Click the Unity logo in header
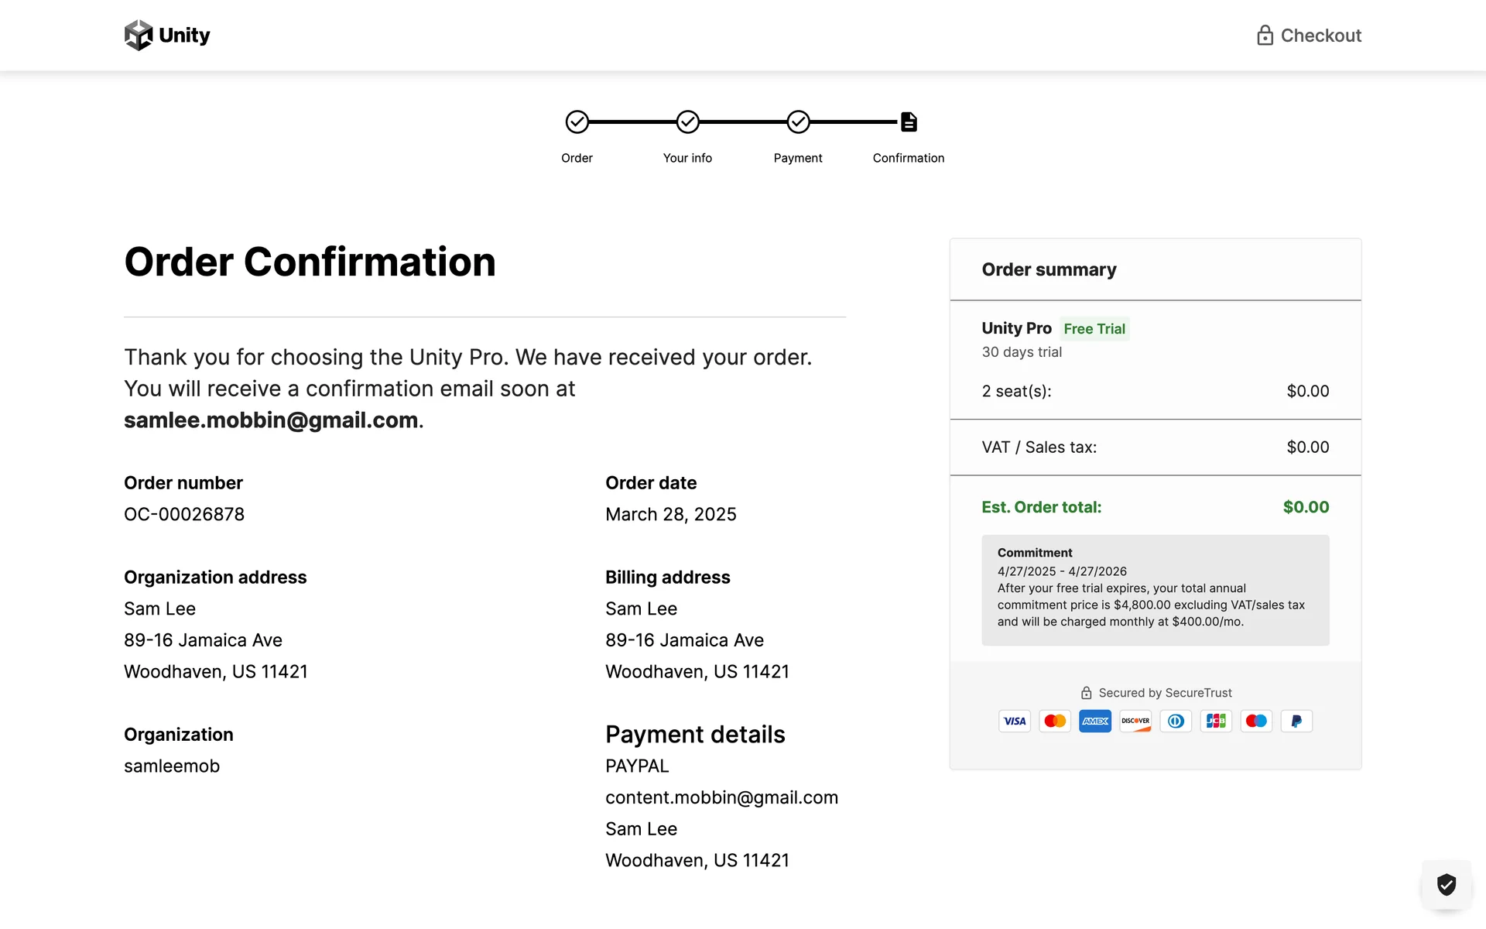 [x=167, y=36]
